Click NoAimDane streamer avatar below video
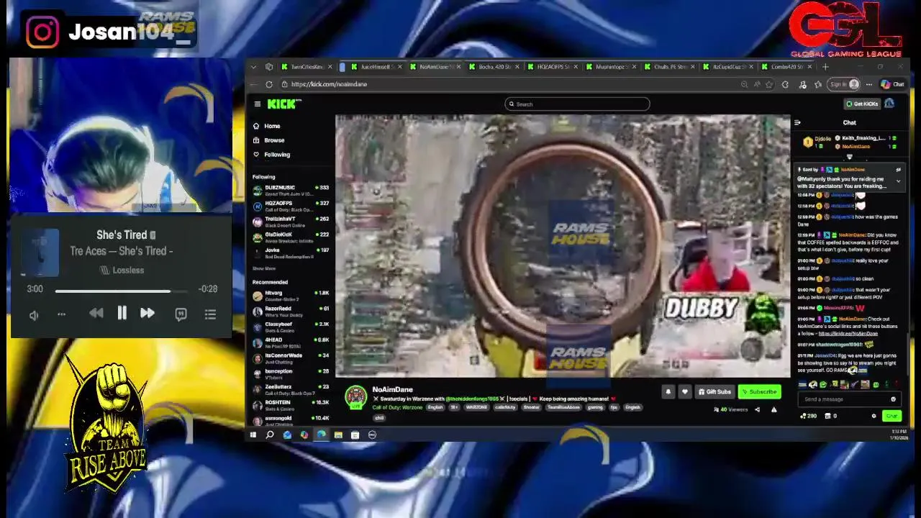Screen dimensions: 921x518 355,397
